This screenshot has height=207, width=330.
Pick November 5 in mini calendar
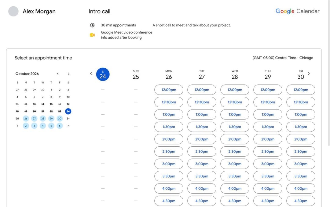(51, 126)
